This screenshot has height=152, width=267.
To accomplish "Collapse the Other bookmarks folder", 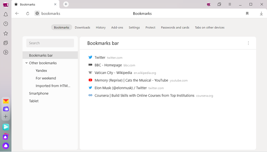I will pyautogui.click(x=26, y=63).
